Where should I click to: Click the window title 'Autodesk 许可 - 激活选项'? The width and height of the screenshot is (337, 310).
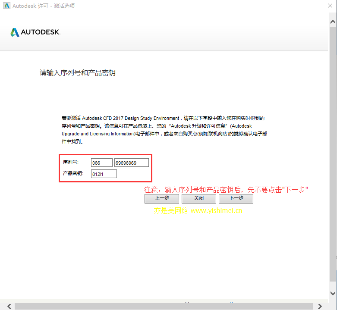44,6
